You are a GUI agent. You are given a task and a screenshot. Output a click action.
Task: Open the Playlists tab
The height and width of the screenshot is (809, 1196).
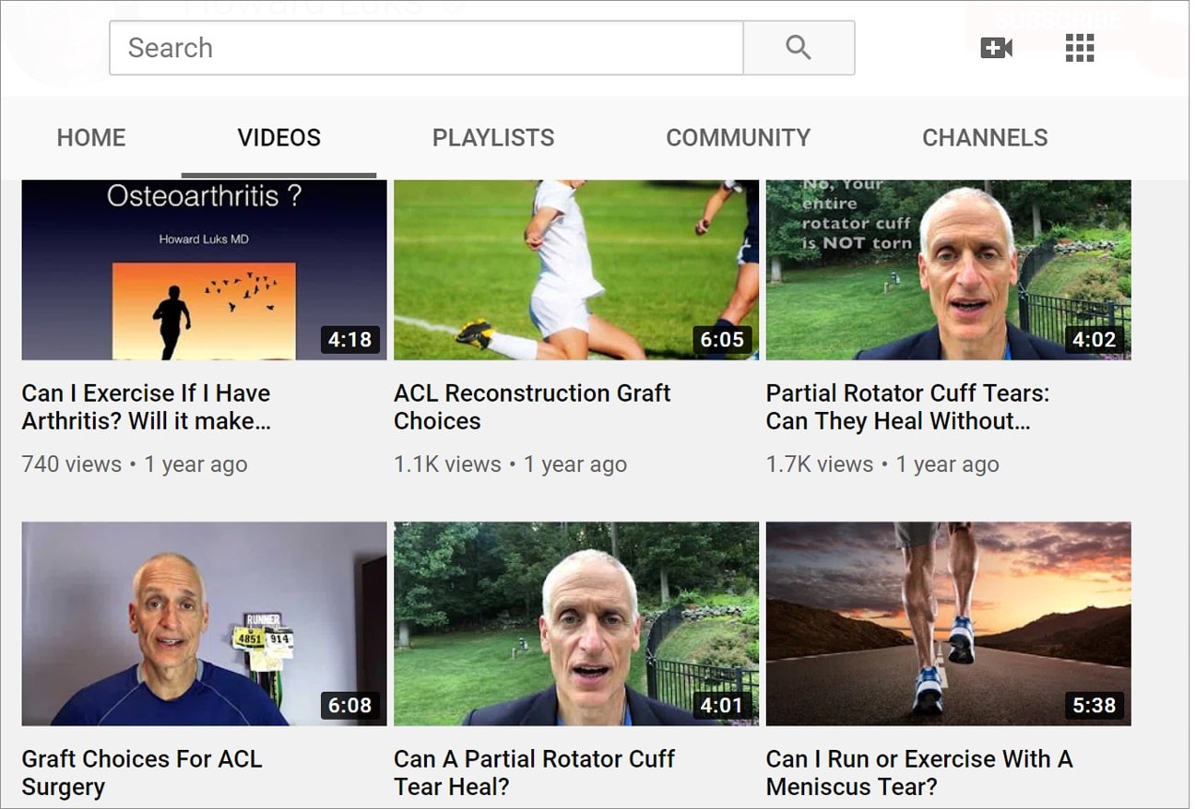point(493,138)
